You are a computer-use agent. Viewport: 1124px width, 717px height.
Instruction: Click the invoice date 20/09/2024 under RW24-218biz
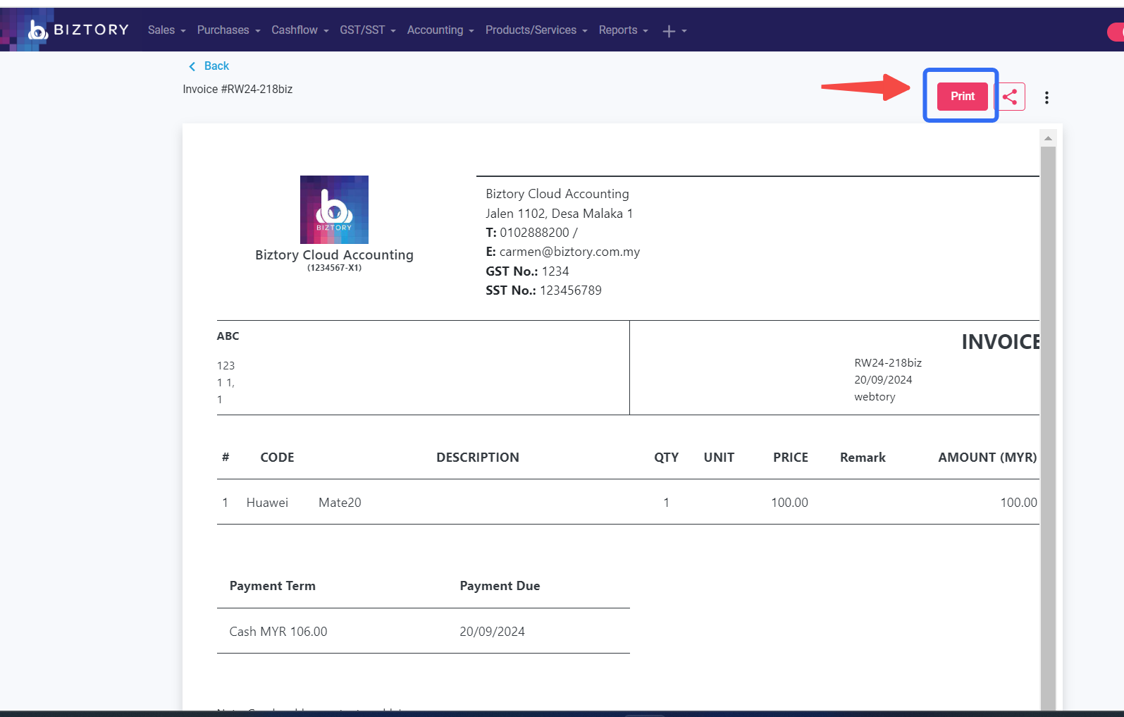(x=883, y=379)
